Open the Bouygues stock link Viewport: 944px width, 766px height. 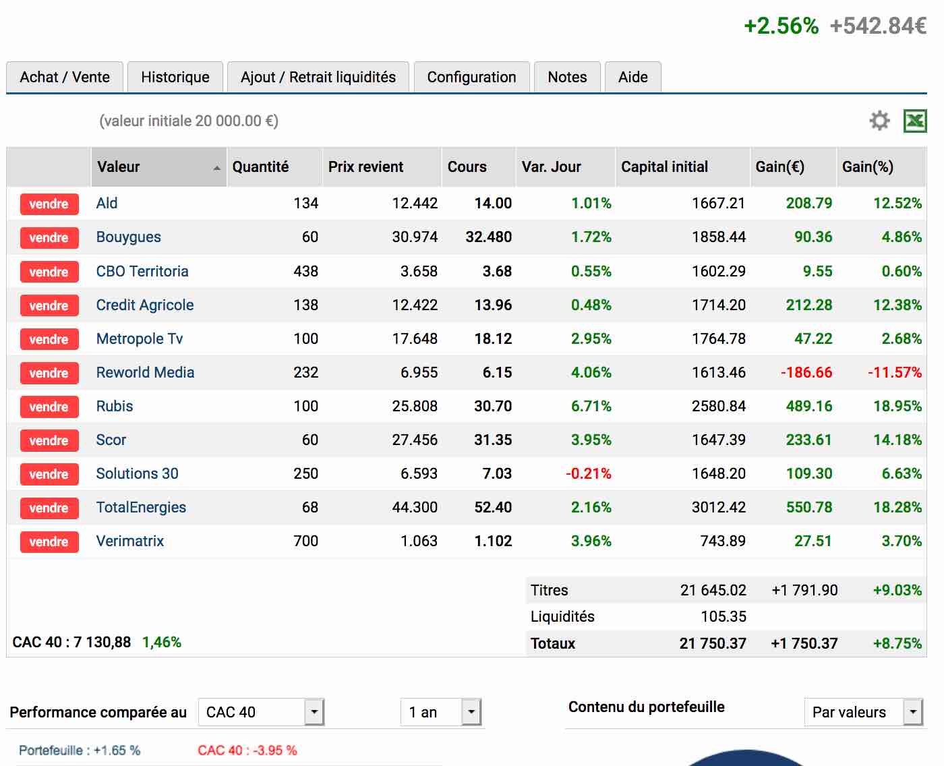[129, 237]
